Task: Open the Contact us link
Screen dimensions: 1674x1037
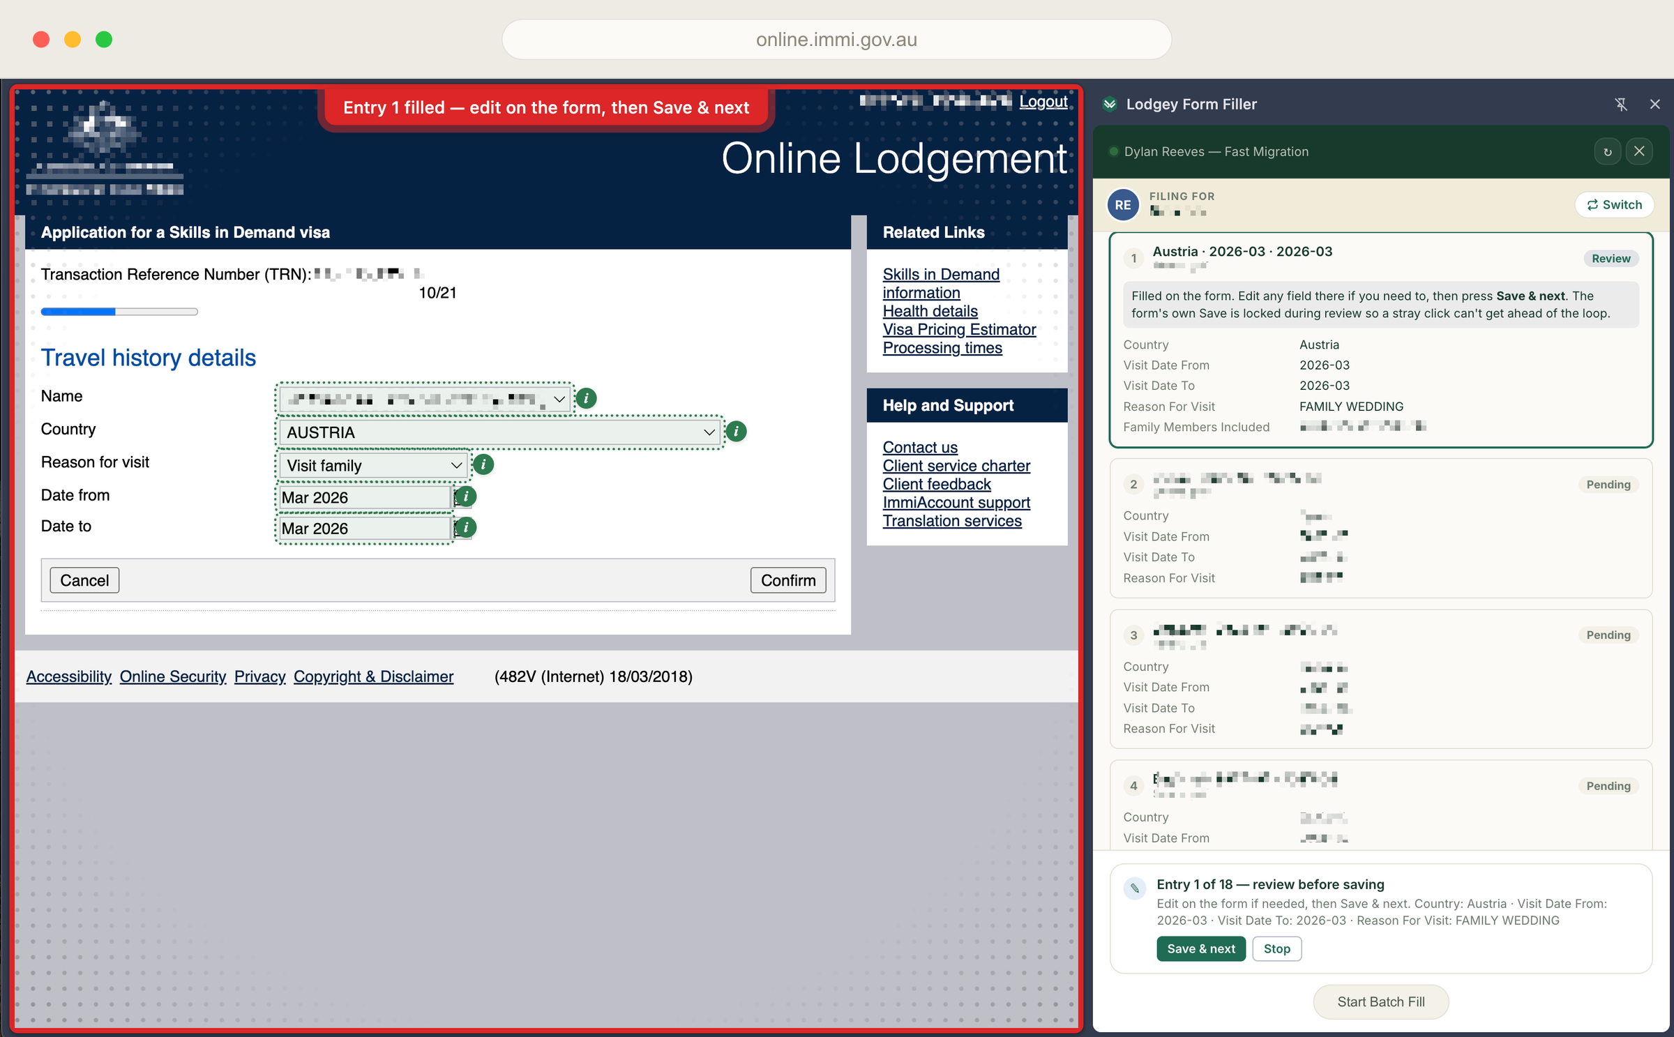Action: point(920,447)
